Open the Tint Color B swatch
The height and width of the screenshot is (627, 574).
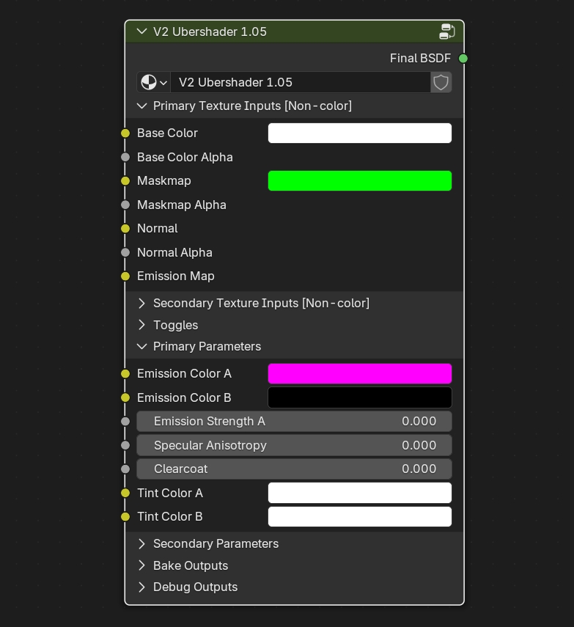pos(360,517)
